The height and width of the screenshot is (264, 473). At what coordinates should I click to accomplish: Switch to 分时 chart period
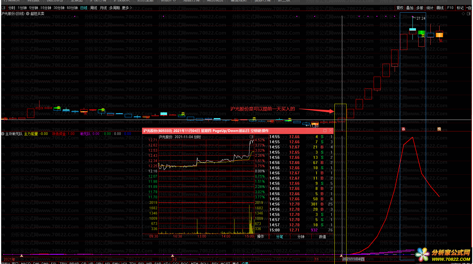click(12, 8)
